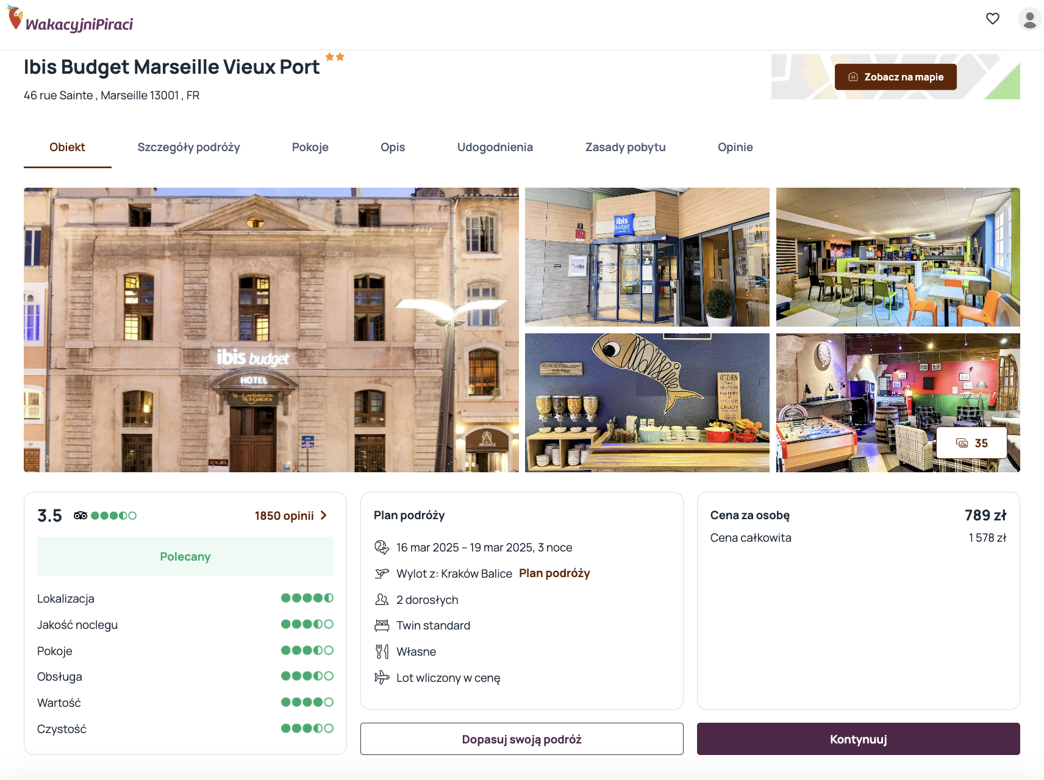Open the Opinie tab
Screen dimensions: 1044x780
735,147
